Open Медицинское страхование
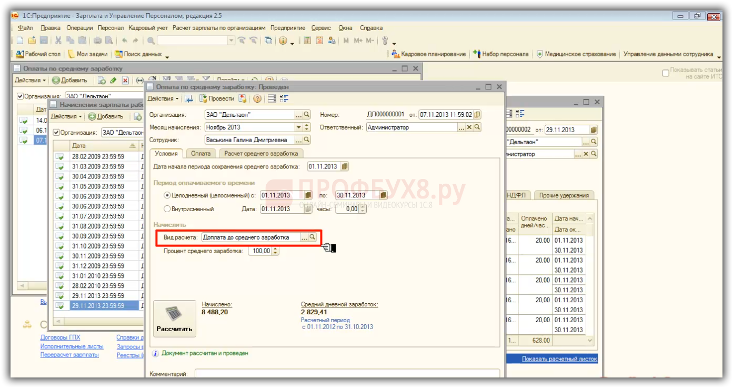 (x=576, y=54)
